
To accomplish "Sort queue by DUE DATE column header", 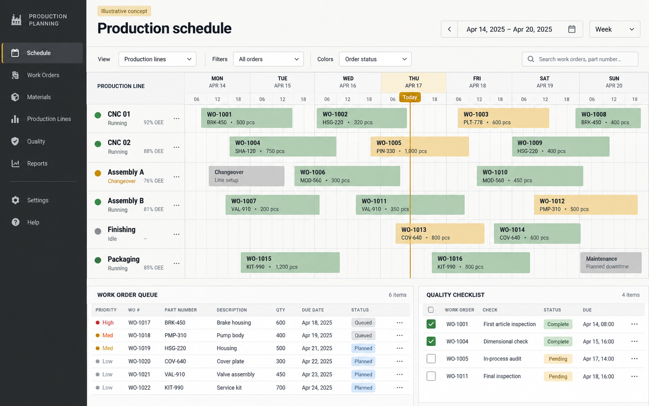I will click(313, 310).
